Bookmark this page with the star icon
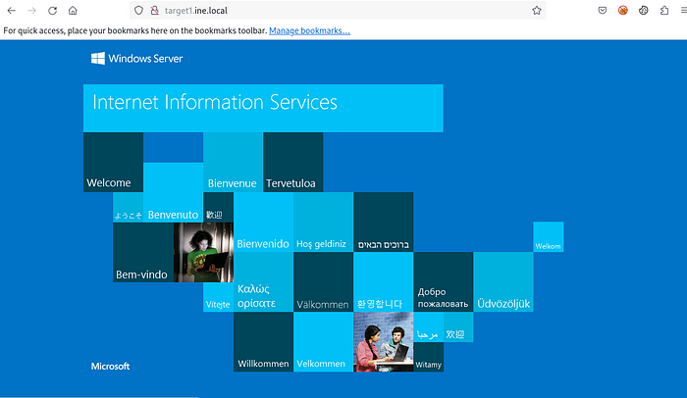Image resolution: width=687 pixels, height=398 pixels. pos(537,11)
